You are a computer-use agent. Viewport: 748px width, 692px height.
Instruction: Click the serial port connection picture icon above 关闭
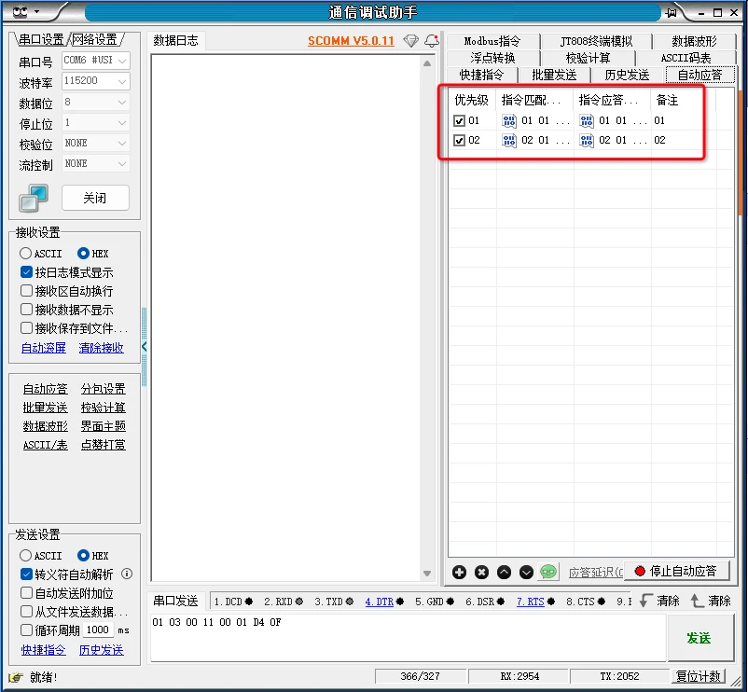pyautogui.click(x=34, y=198)
